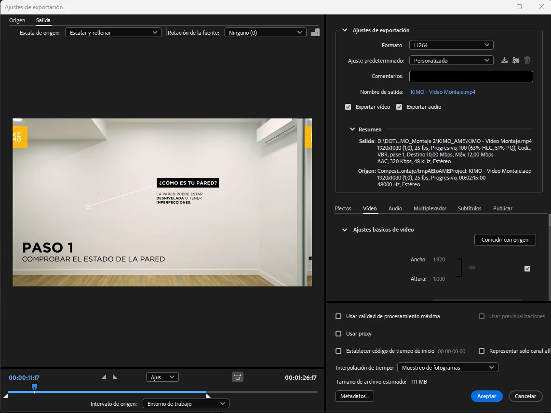Maximize the export settings window
Image resolution: width=551 pixels, height=413 pixels.
click(519, 7)
